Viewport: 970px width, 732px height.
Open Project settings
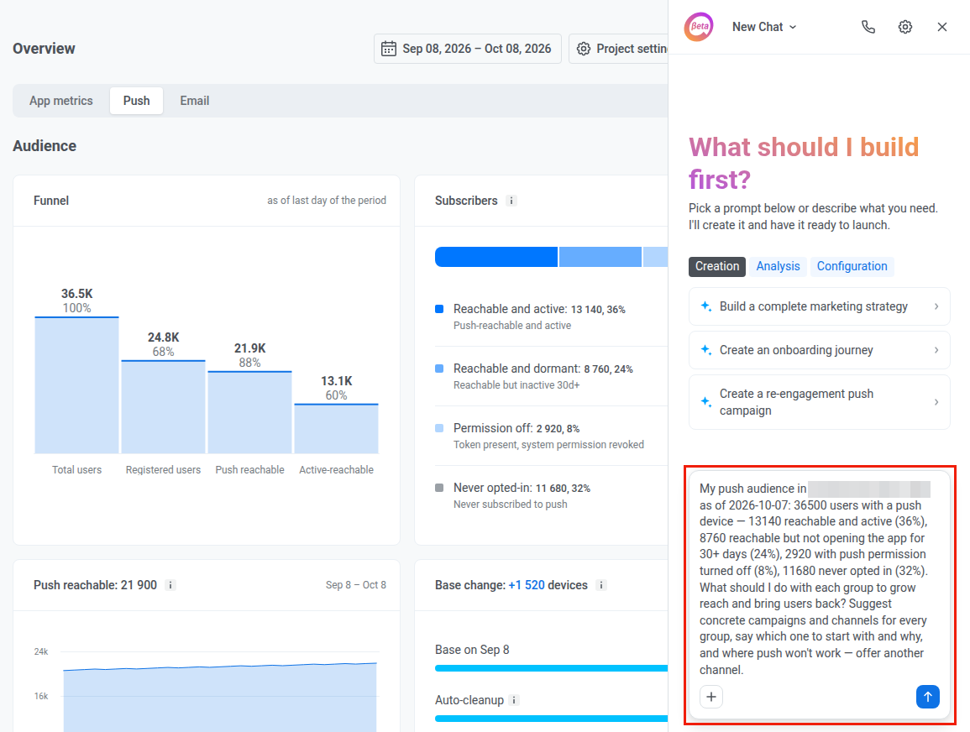[619, 48]
